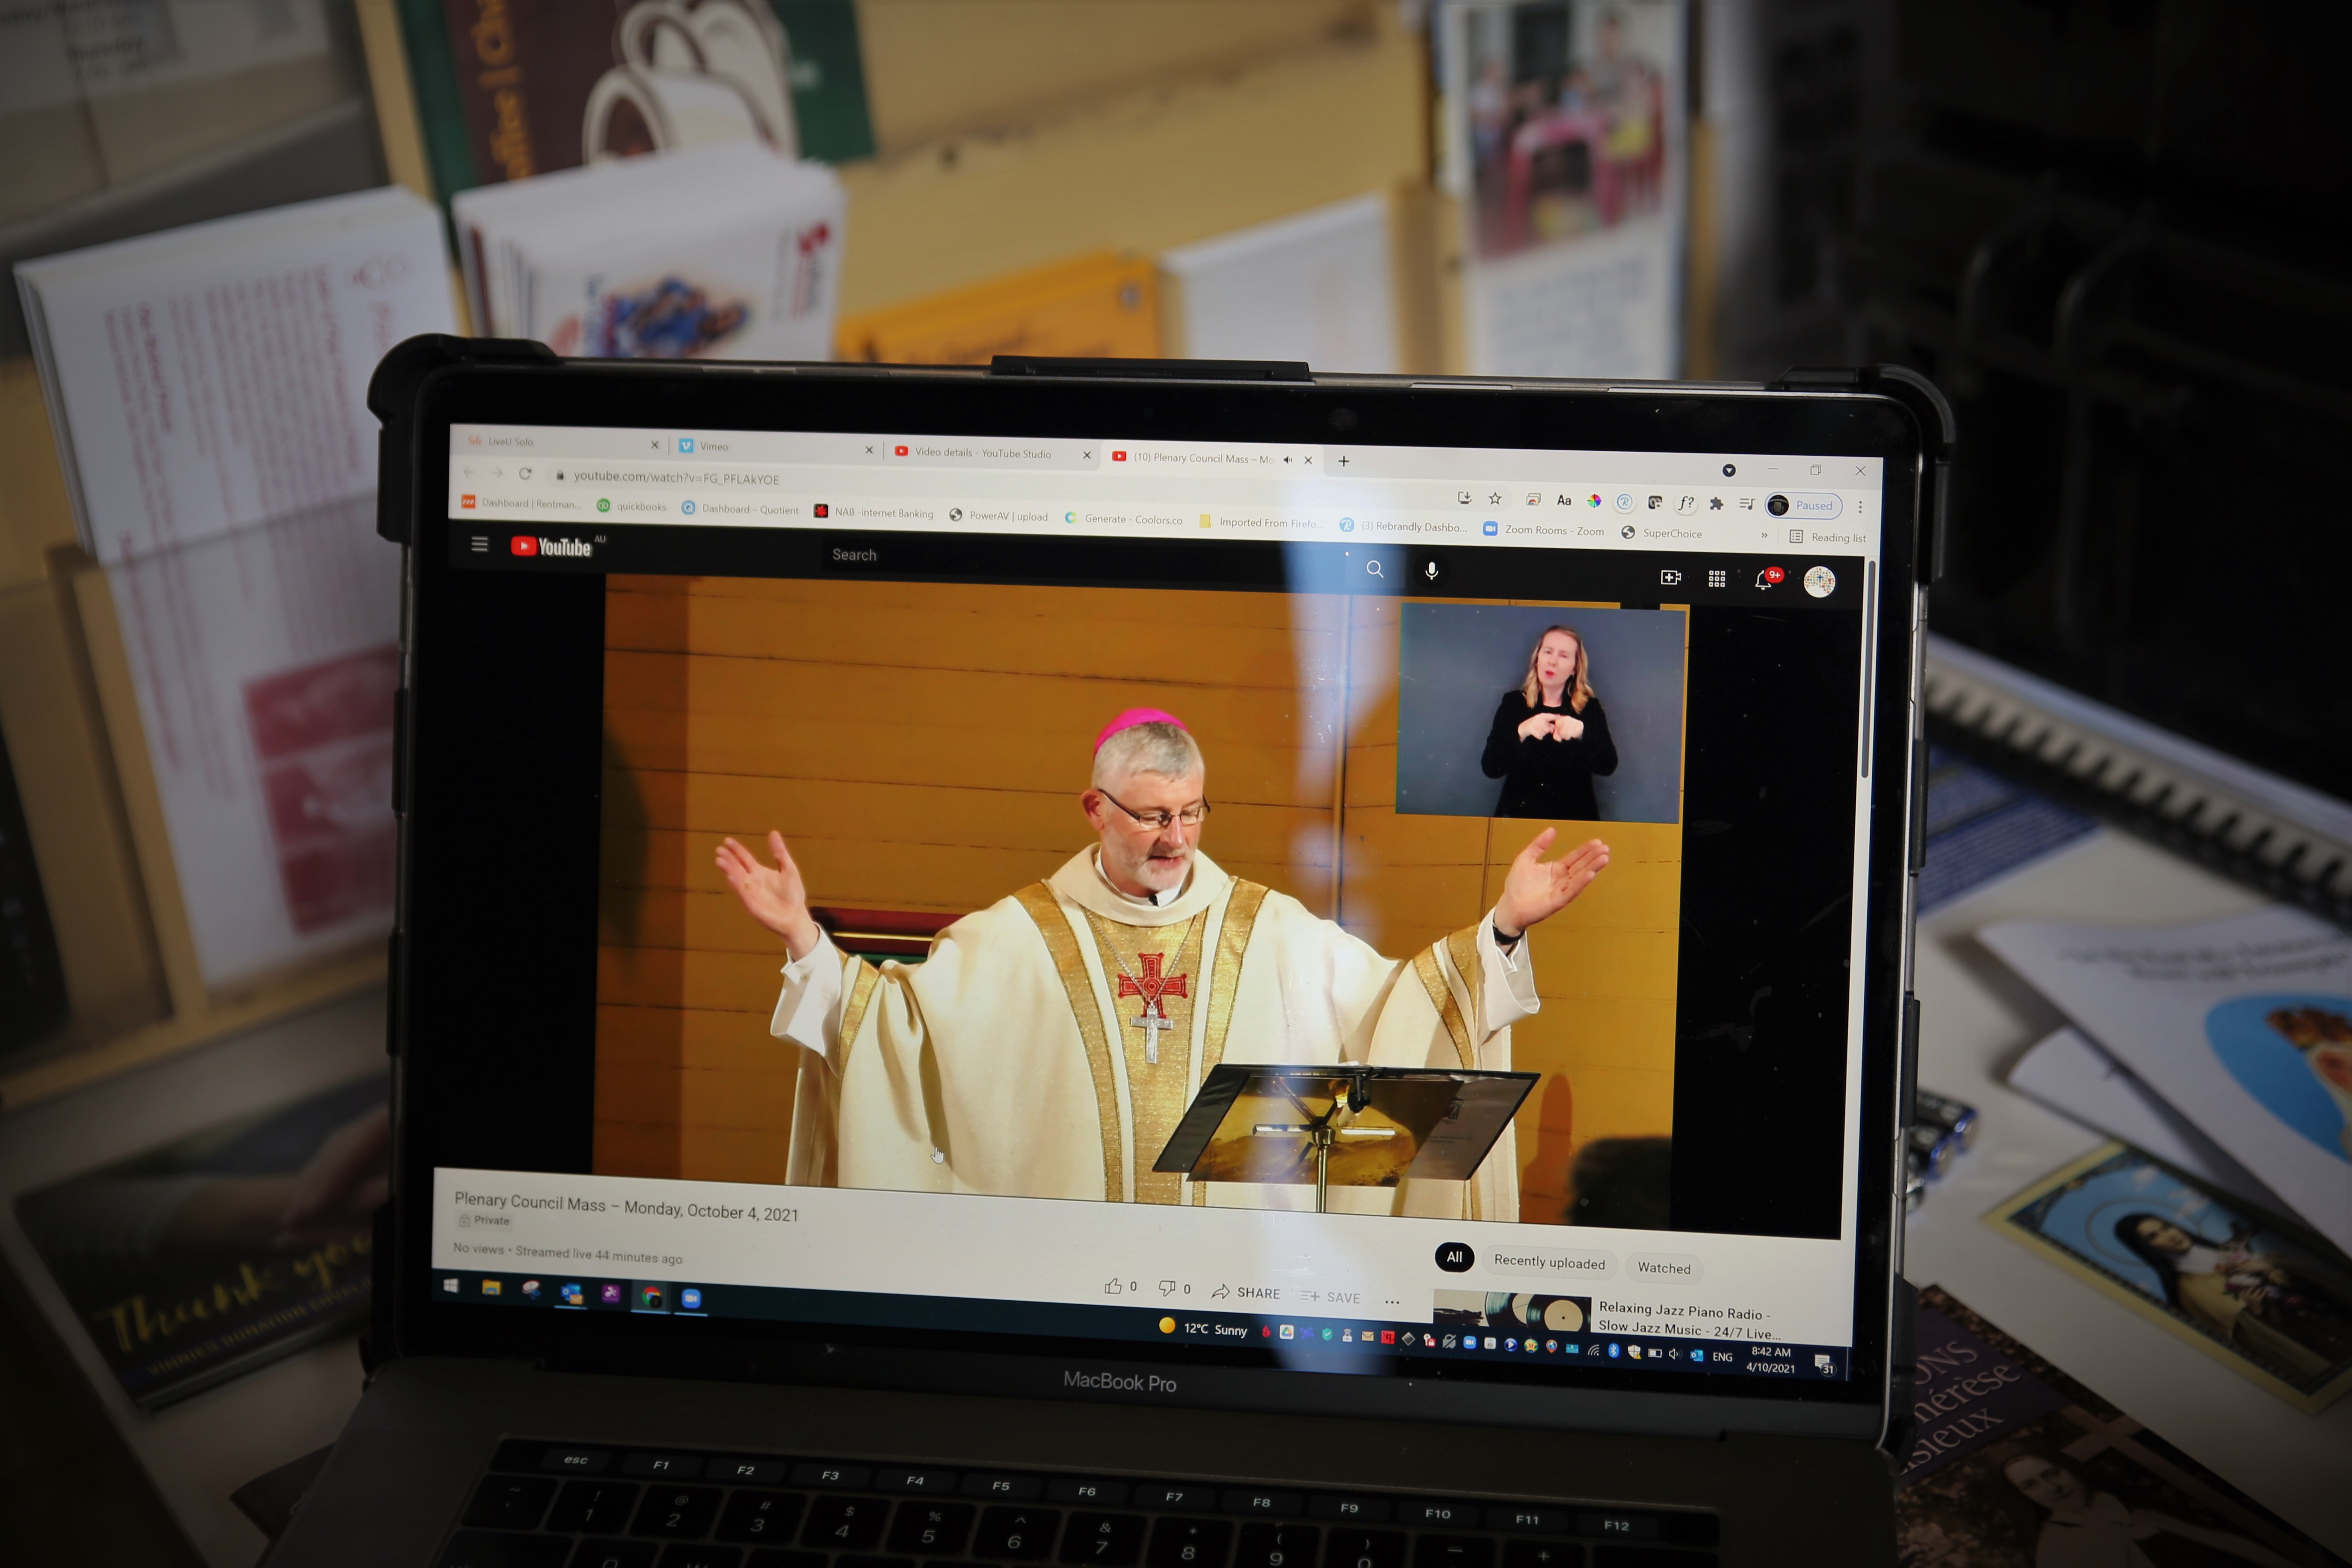
Task: Click the install app icon in address bar
Action: coord(1464,497)
